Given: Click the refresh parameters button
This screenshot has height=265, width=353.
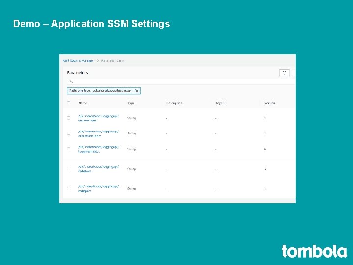Looking at the screenshot, I should 284,73.
